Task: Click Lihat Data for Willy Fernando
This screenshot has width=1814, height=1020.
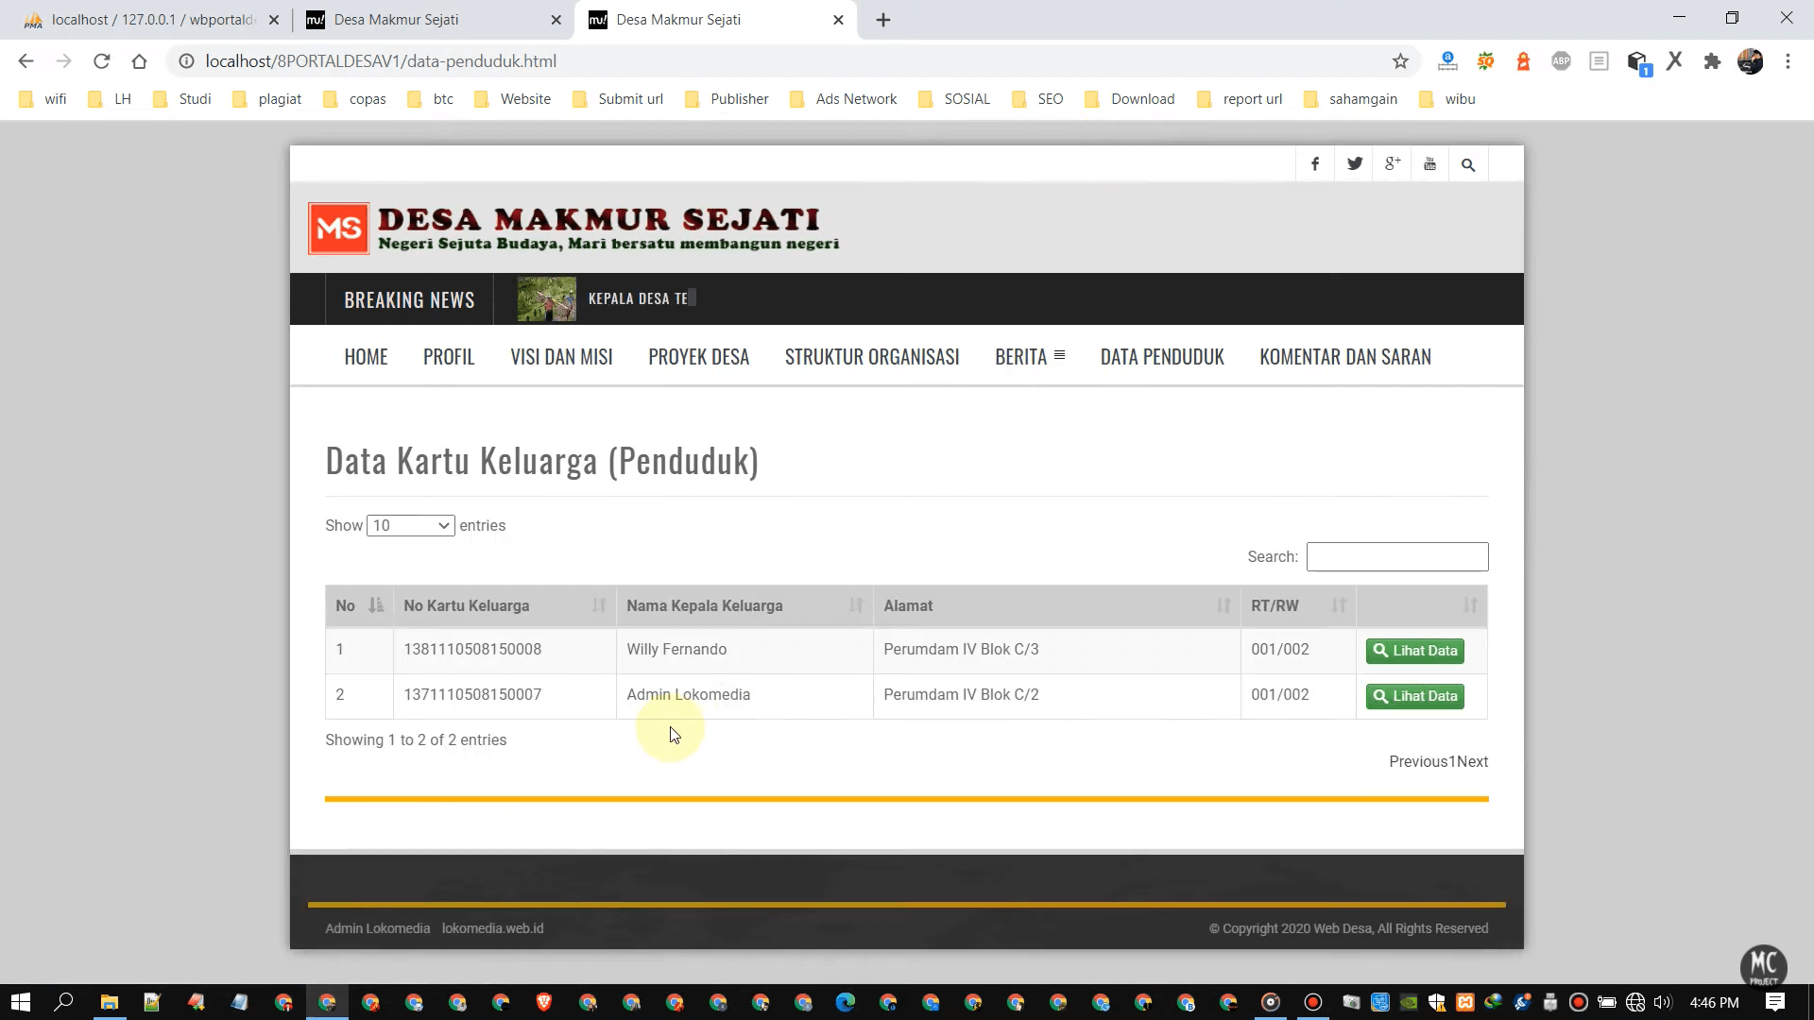Action: (1414, 651)
